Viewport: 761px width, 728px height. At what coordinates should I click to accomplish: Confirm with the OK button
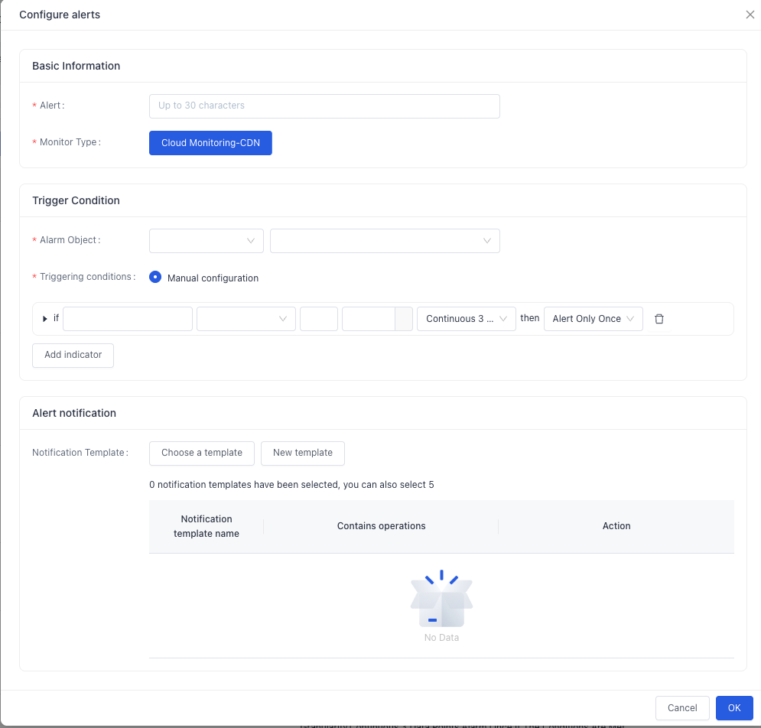(x=734, y=708)
